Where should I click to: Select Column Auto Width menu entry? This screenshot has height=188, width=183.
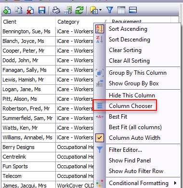tap(134, 138)
